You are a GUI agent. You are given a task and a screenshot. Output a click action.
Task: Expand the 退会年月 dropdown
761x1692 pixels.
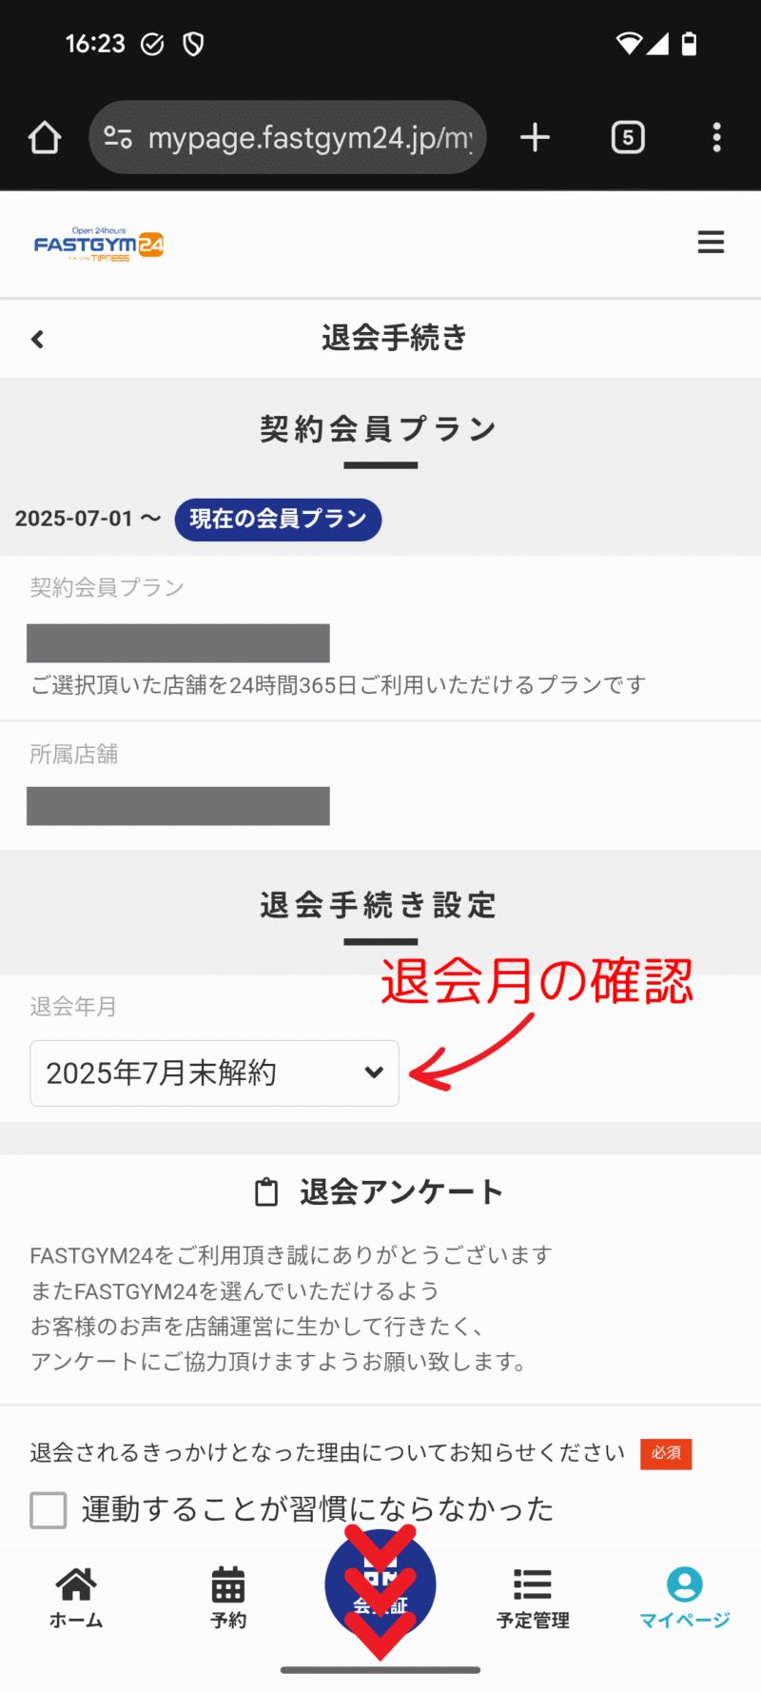[214, 1072]
